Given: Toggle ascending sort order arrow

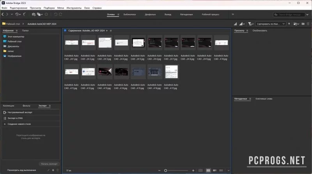Looking at the screenshot, I should pos(289,24).
